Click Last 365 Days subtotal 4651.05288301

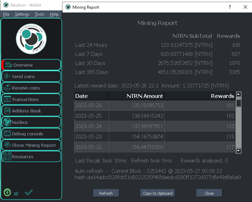185,72
